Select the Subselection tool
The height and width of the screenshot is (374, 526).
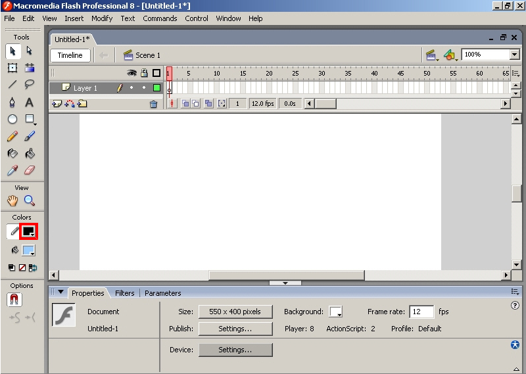(30, 51)
